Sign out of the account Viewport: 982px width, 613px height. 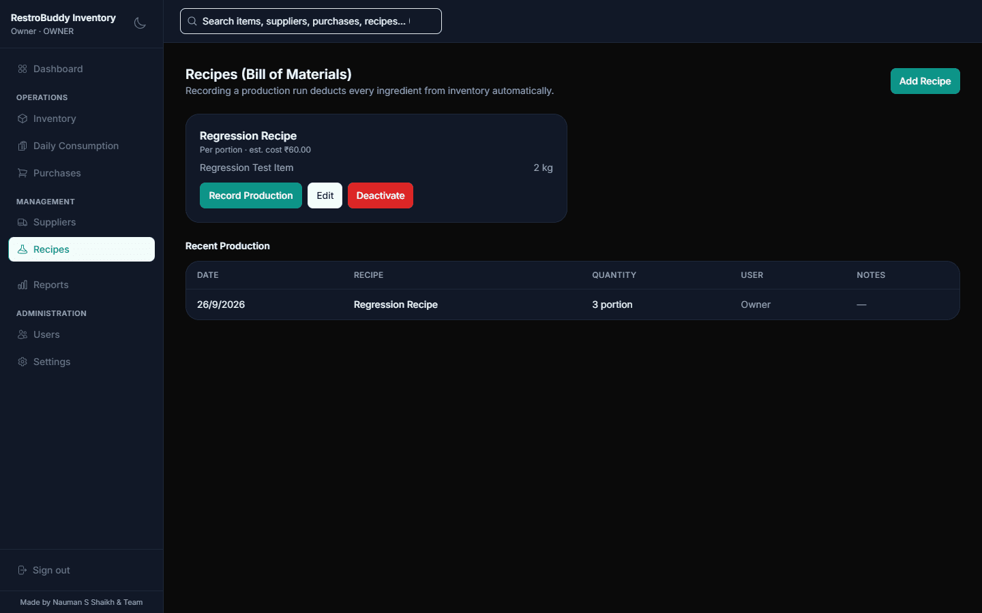click(82, 570)
